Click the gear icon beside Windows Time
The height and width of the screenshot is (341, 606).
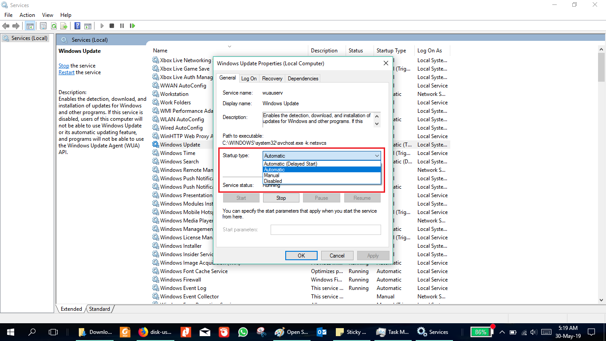tap(156, 153)
